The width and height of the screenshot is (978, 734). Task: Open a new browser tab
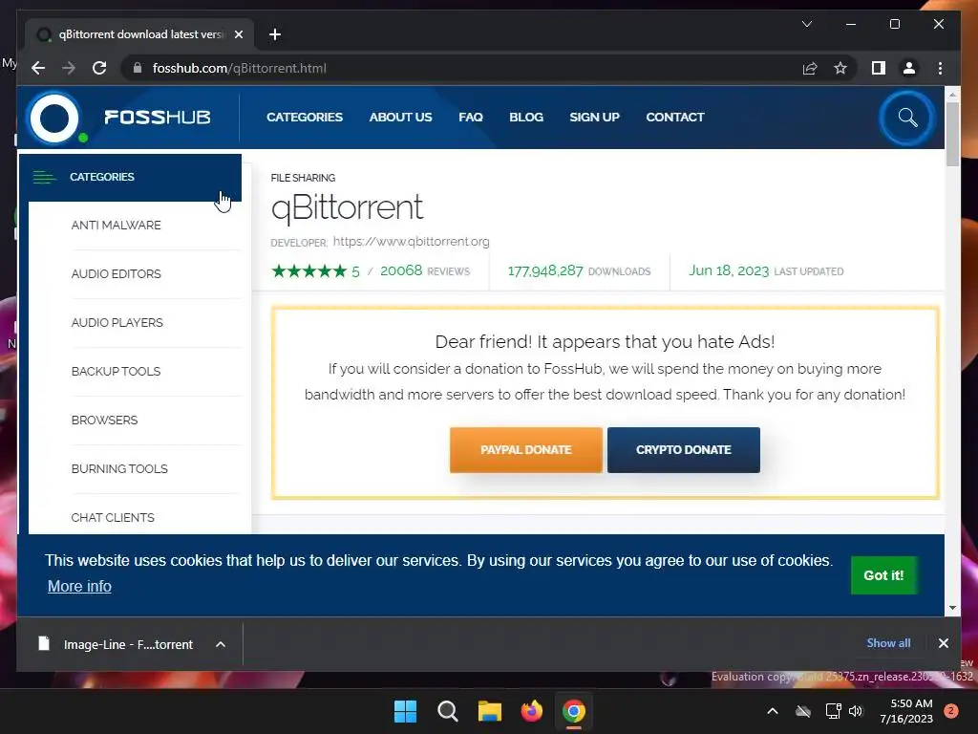275,34
